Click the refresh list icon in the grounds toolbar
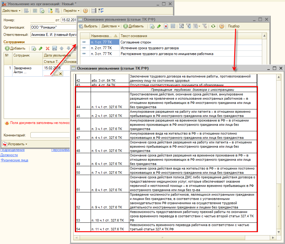This screenshot has width=285, height=244. tap(213, 26)
